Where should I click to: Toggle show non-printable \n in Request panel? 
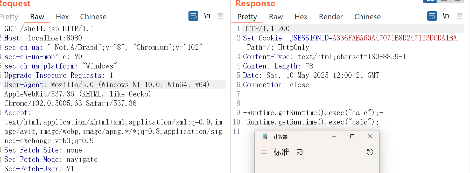point(207,16)
